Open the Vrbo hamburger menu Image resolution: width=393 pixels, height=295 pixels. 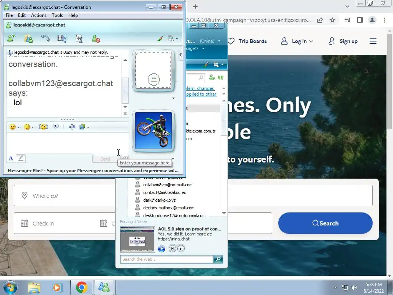(x=373, y=41)
